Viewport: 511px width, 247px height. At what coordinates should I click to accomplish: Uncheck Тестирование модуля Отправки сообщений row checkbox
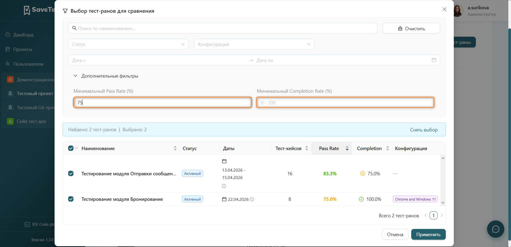click(71, 173)
